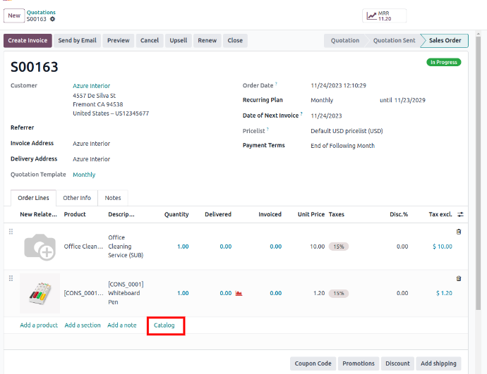The height and width of the screenshot is (374, 487).
Task: Click Add shipping button
Action: pyautogui.click(x=438, y=363)
